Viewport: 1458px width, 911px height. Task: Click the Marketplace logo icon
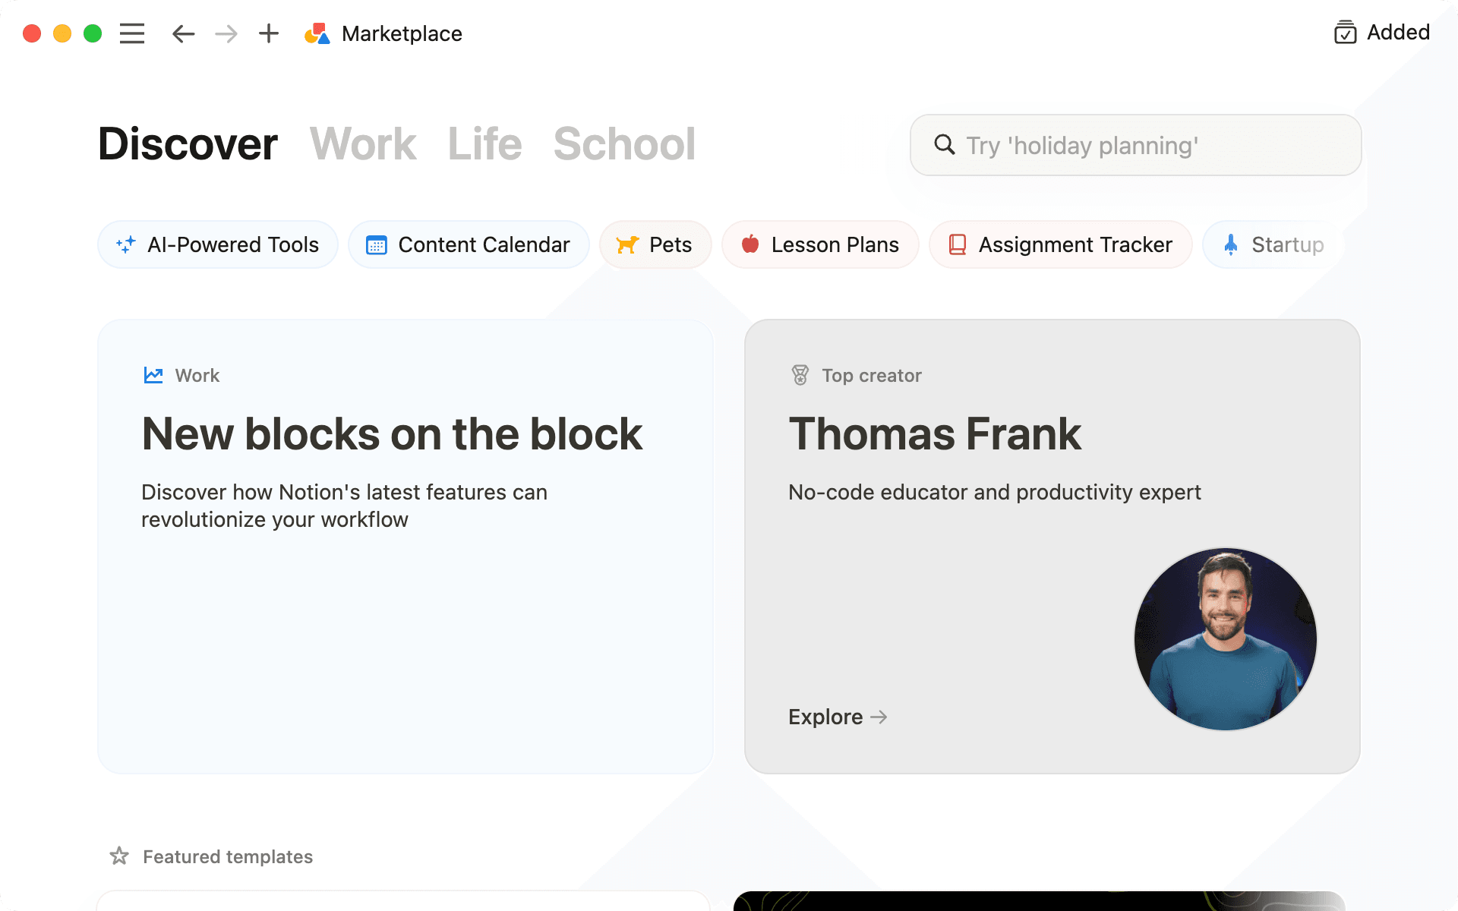click(x=317, y=33)
